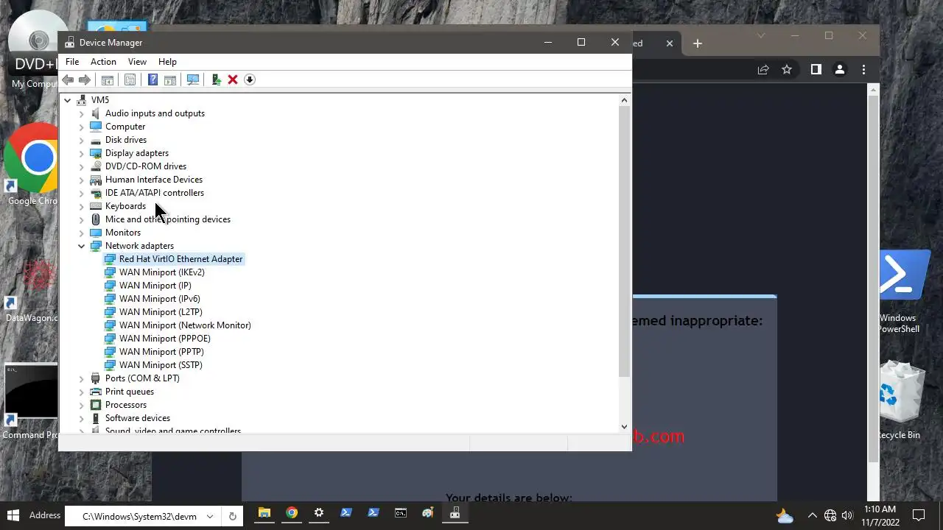Image resolution: width=943 pixels, height=530 pixels.
Task: Toggle the Show/Hide Action Pane toolbar icon
Action: point(170,79)
